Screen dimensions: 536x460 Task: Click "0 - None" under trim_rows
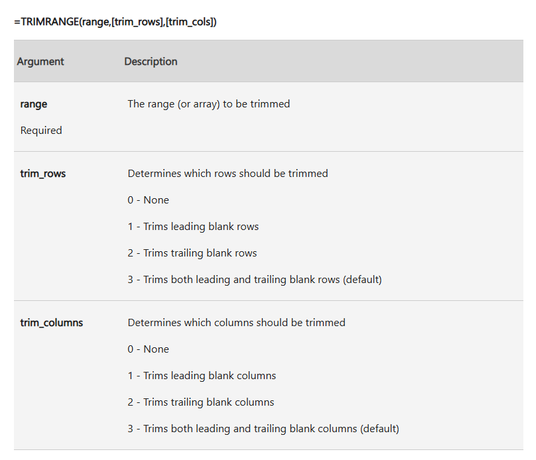coord(148,200)
